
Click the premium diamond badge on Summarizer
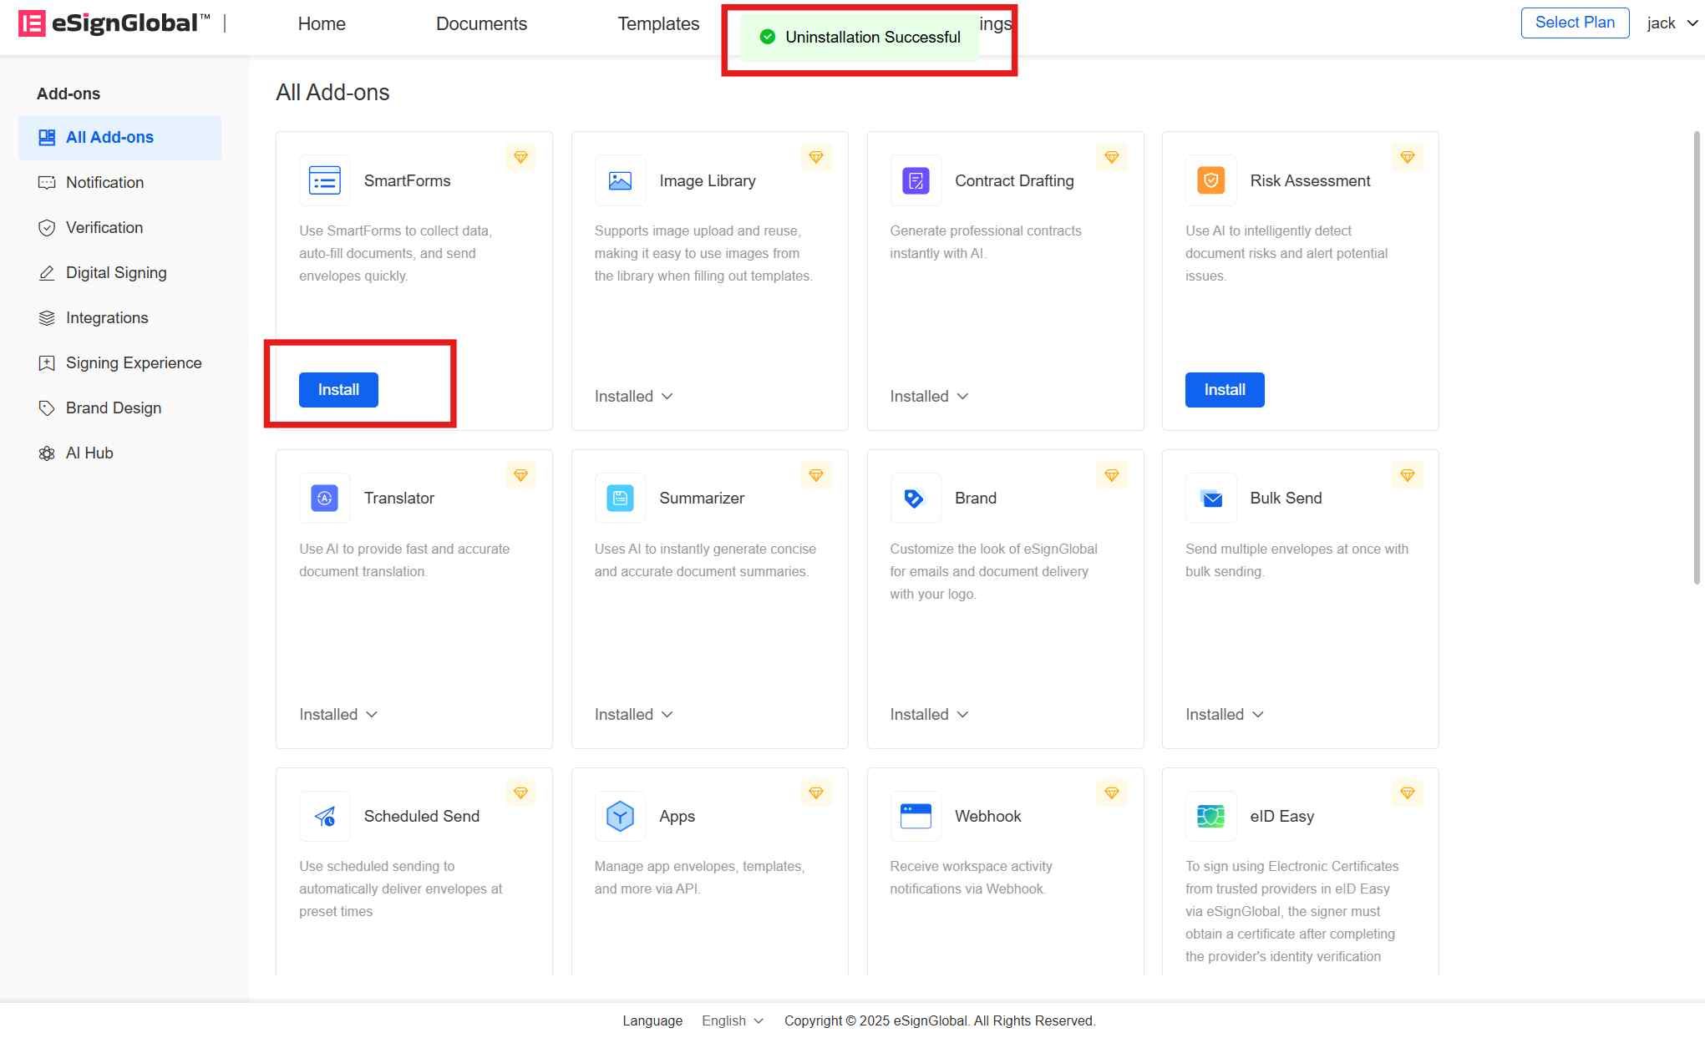816,475
